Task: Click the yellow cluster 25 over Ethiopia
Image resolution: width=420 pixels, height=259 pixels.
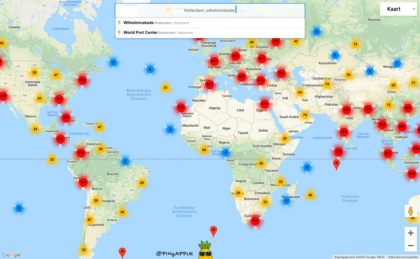Action: point(285,138)
